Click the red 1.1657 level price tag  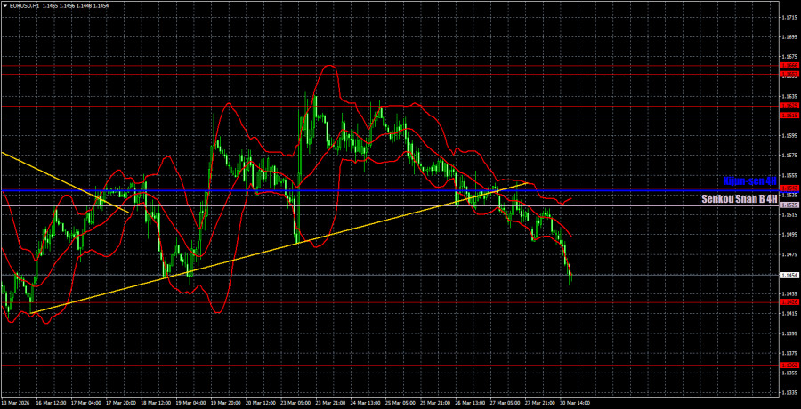pyautogui.click(x=789, y=75)
